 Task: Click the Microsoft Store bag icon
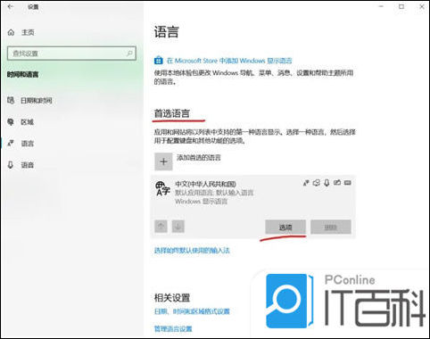tap(158, 61)
